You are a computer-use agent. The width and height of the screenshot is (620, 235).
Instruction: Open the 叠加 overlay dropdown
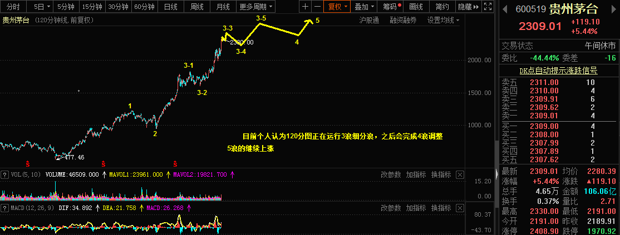click(363, 6)
